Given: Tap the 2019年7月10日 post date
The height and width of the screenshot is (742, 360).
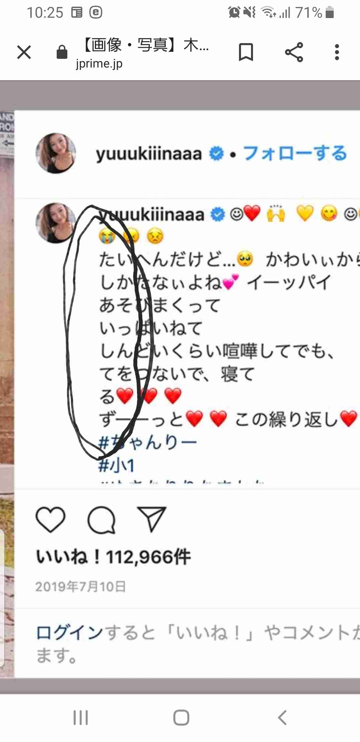Looking at the screenshot, I should (x=81, y=587).
